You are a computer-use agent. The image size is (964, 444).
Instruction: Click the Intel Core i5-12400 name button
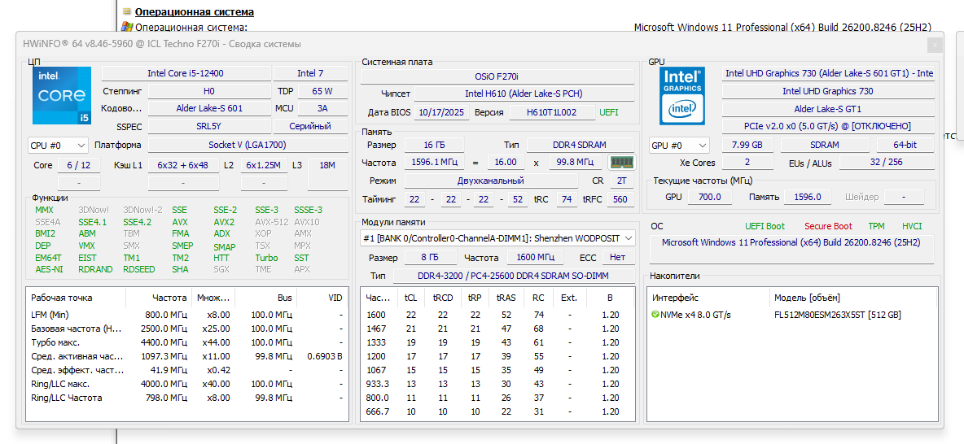click(x=185, y=73)
